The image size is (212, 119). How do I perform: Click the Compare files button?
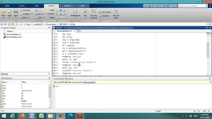point(25,14)
